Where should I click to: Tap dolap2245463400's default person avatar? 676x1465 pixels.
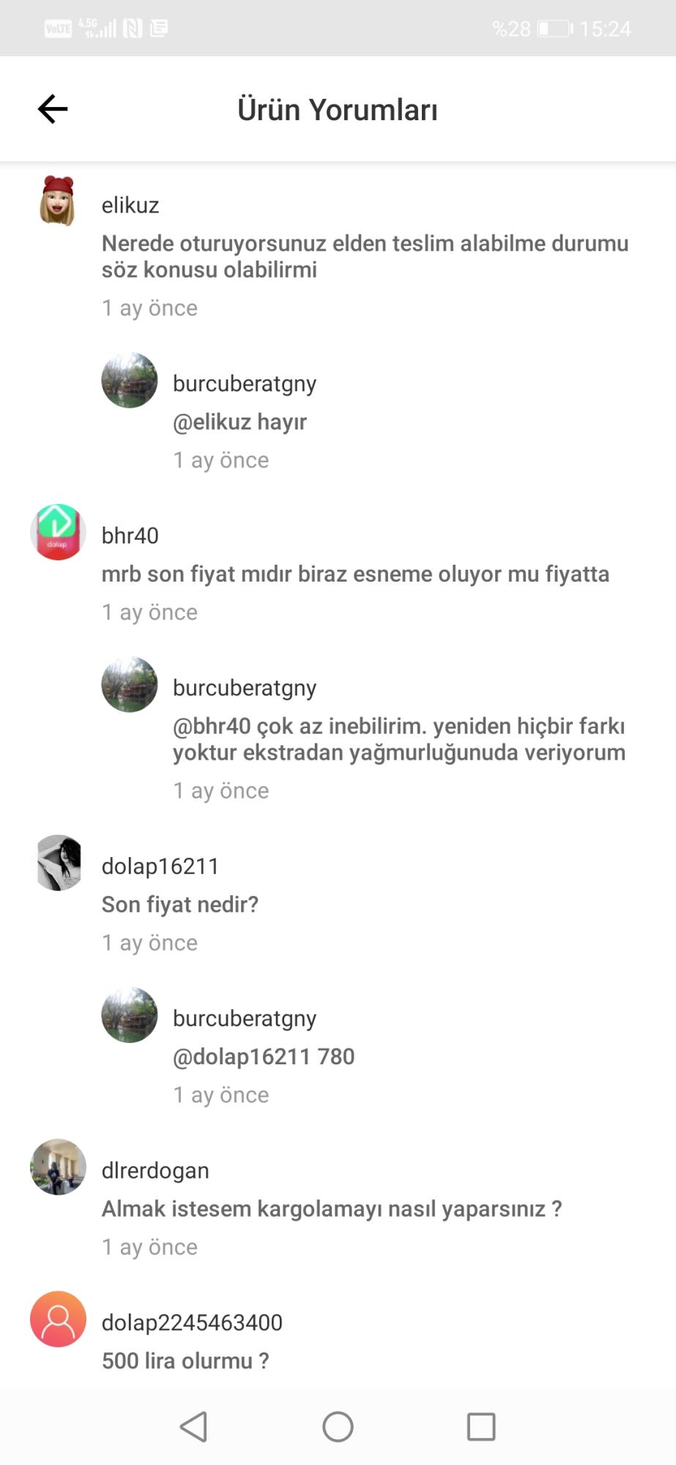[58, 1319]
